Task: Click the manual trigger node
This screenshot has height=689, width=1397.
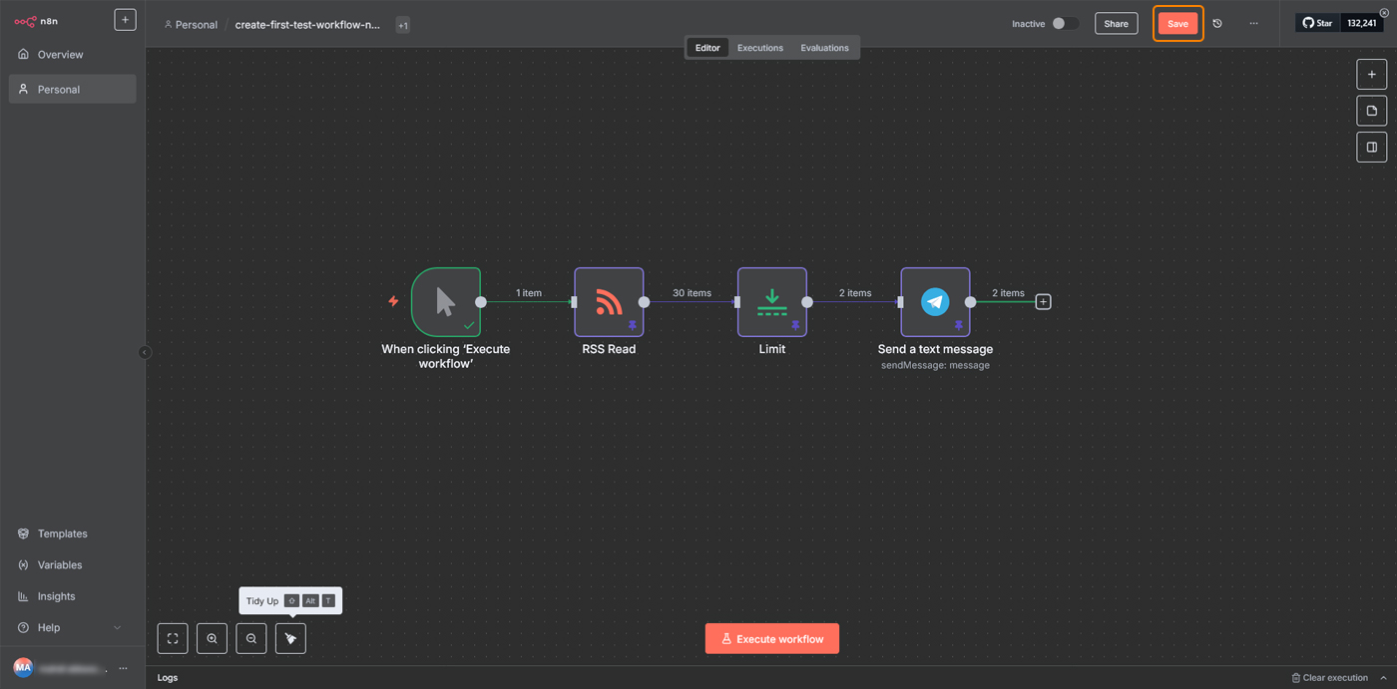Action: [x=445, y=301]
